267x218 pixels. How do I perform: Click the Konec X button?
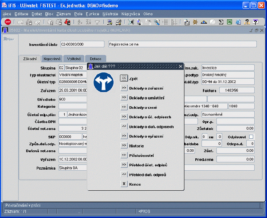pos(124,184)
